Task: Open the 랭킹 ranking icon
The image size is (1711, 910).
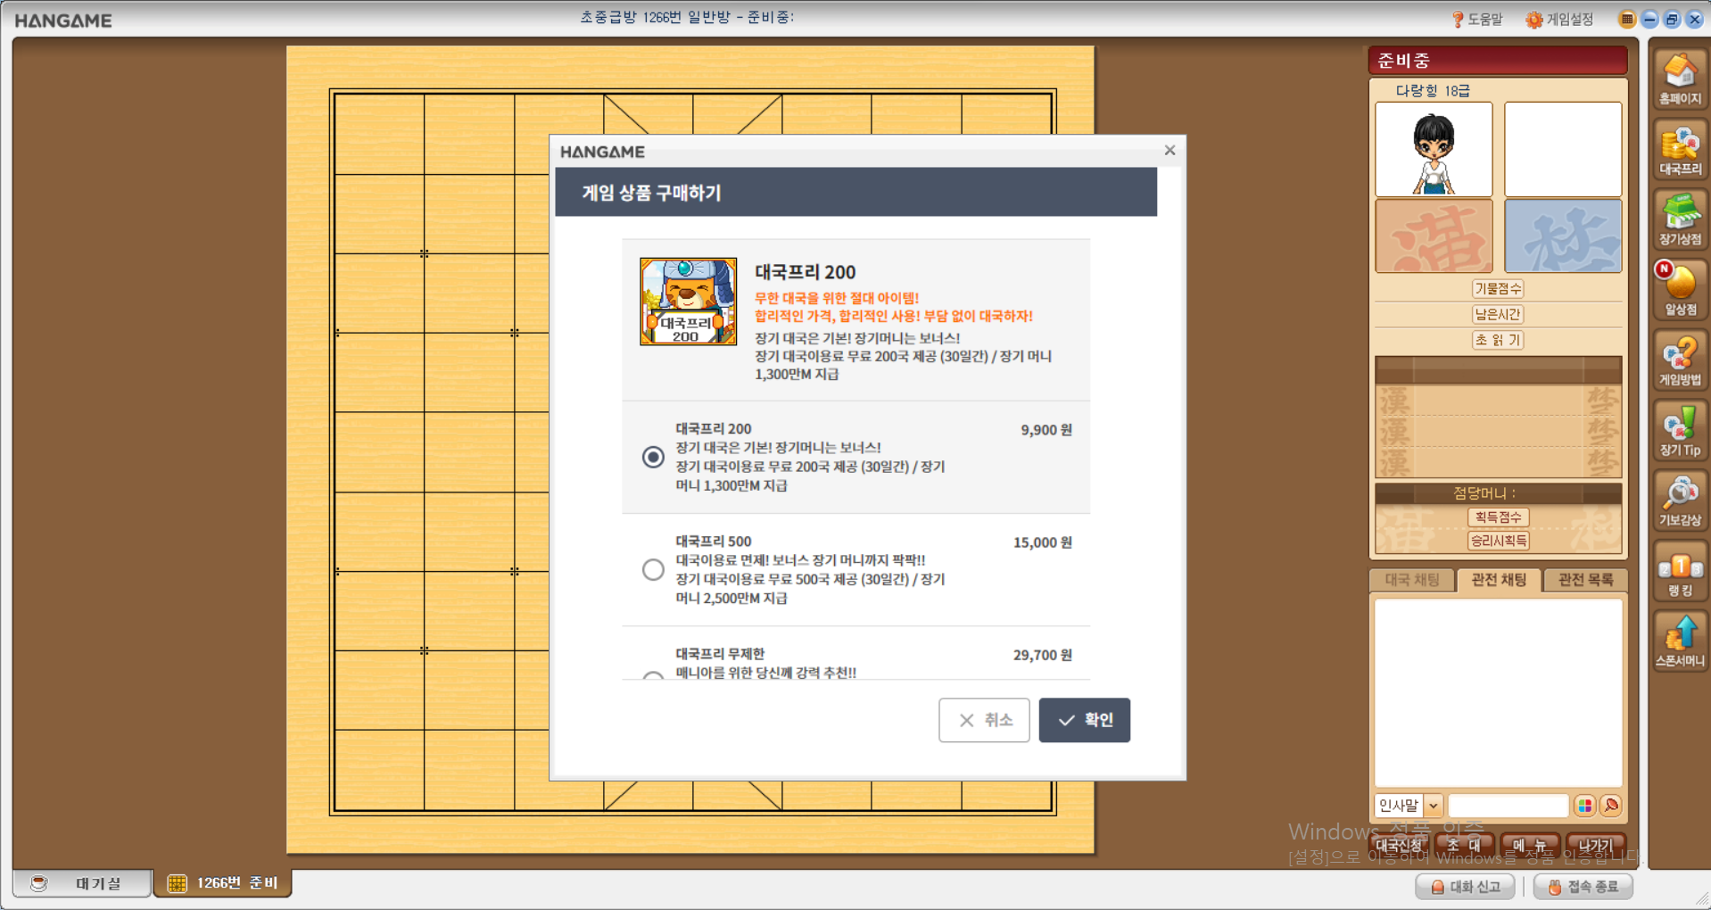Action: pyautogui.click(x=1680, y=573)
